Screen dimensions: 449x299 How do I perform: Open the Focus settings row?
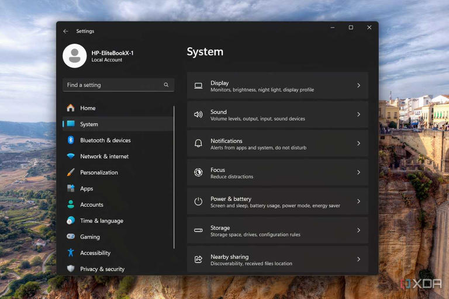(278, 172)
